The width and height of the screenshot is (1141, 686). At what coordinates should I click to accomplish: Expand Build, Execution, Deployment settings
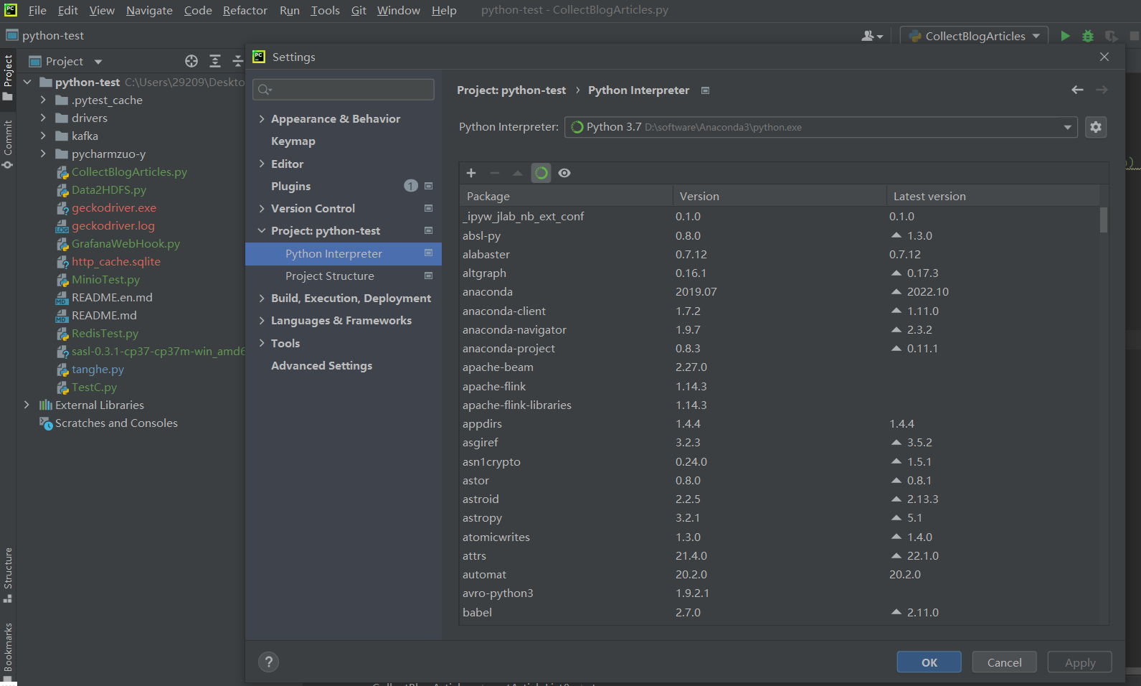tap(262, 299)
